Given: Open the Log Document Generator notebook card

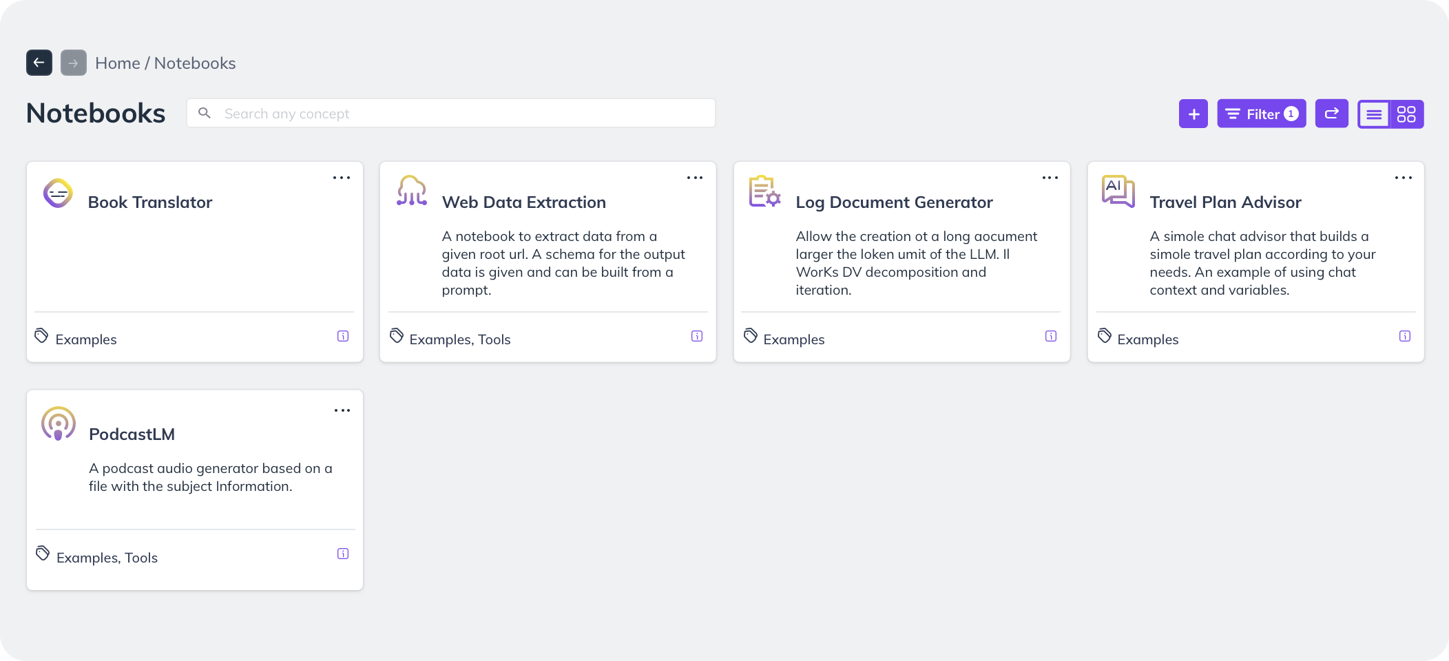Looking at the screenshot, I should (x=894, y=202).
